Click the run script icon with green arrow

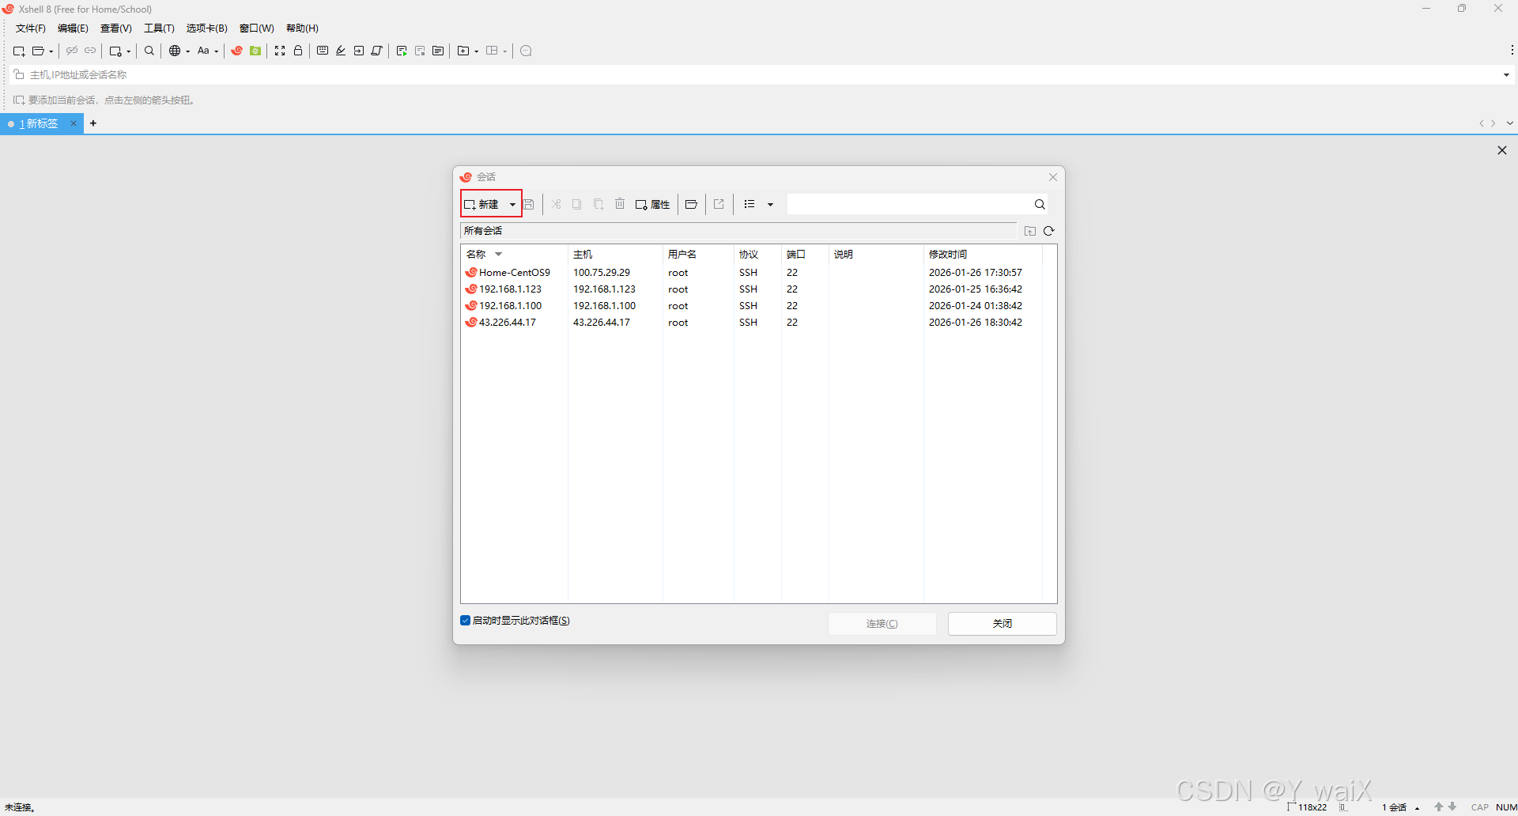tap(402, 51)
